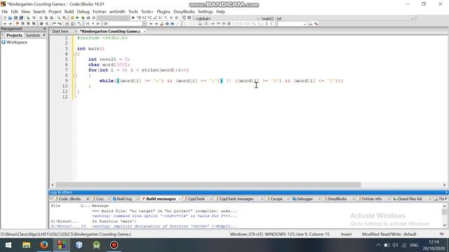This screenshot has width=449, height=252.
Task: Open Build log tab
Action: [124, 199]
